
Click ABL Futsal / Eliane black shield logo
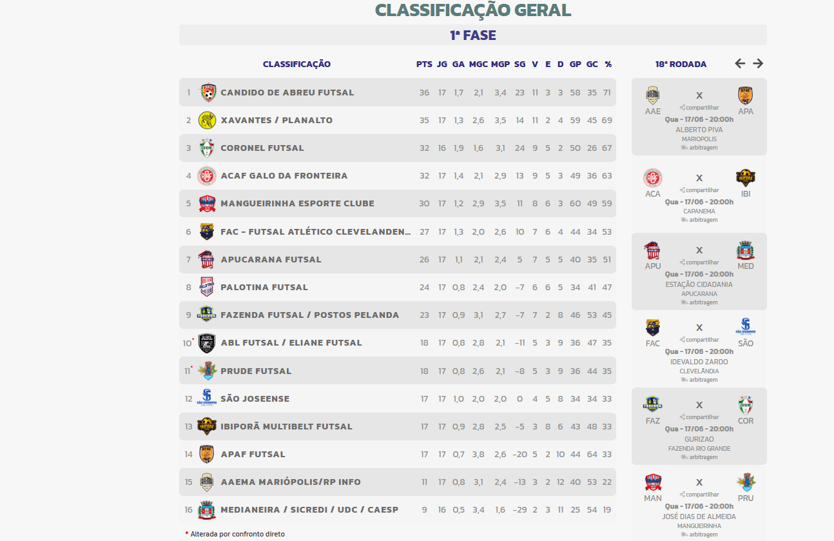pyautogui.click(x=207, y=342)
